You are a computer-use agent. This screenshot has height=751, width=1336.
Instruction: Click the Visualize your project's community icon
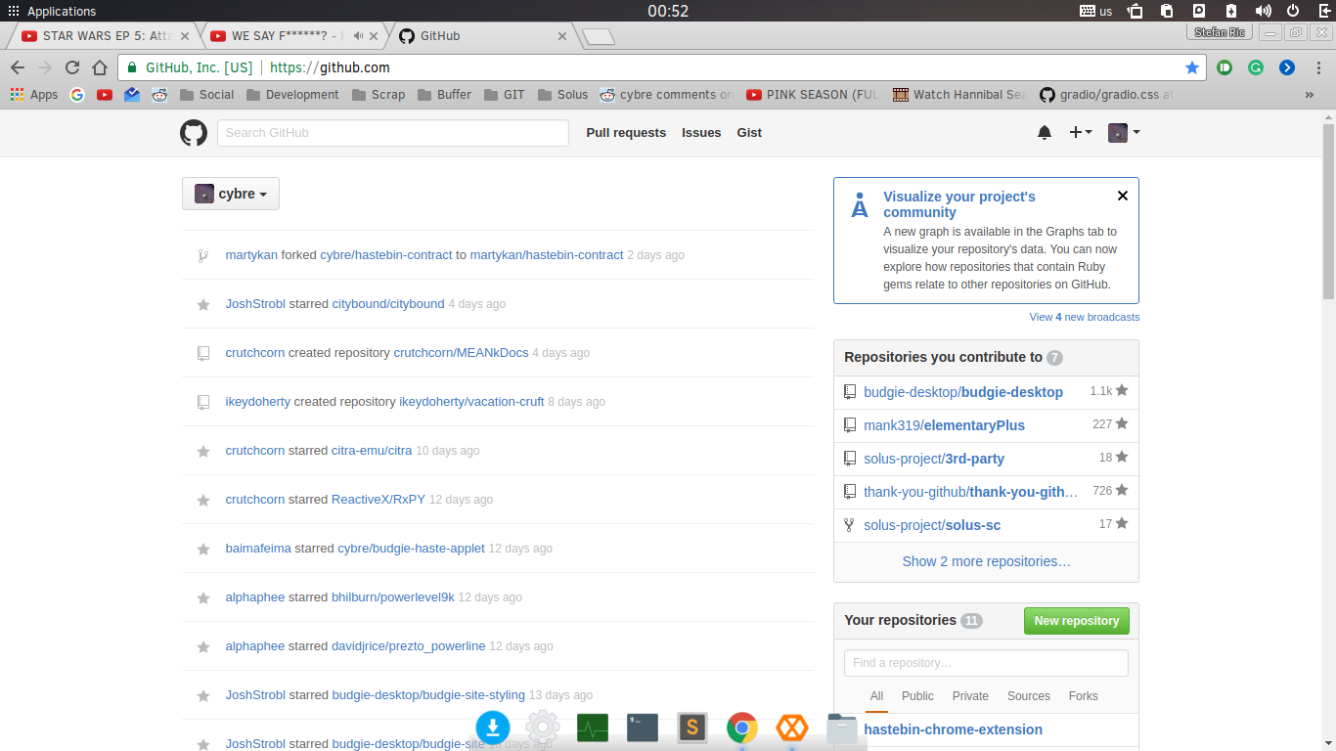pos(860,205)
